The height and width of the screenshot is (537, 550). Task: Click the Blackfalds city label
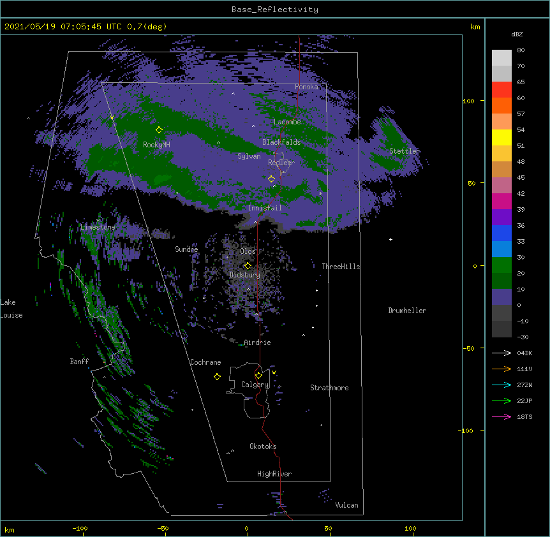[x=281, y=142]
